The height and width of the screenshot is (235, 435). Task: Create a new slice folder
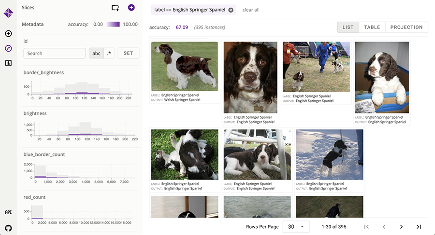115,8
